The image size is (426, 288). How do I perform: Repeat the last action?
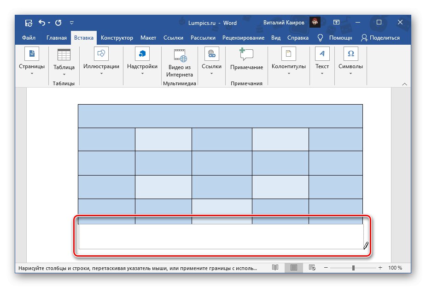tap(58, 23)
